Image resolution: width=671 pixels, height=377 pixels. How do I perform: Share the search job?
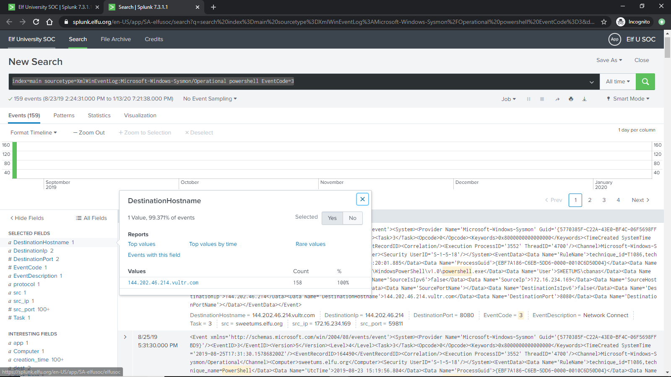pos(557,99)
